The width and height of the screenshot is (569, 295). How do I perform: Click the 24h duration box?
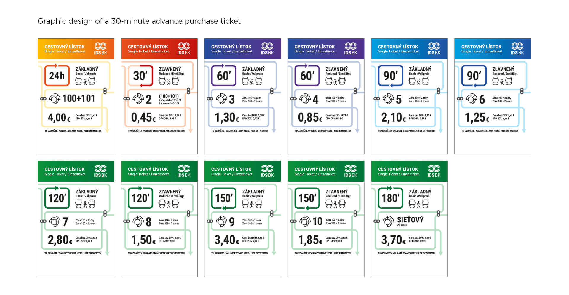pyautogui.click(x=57, y=76)
